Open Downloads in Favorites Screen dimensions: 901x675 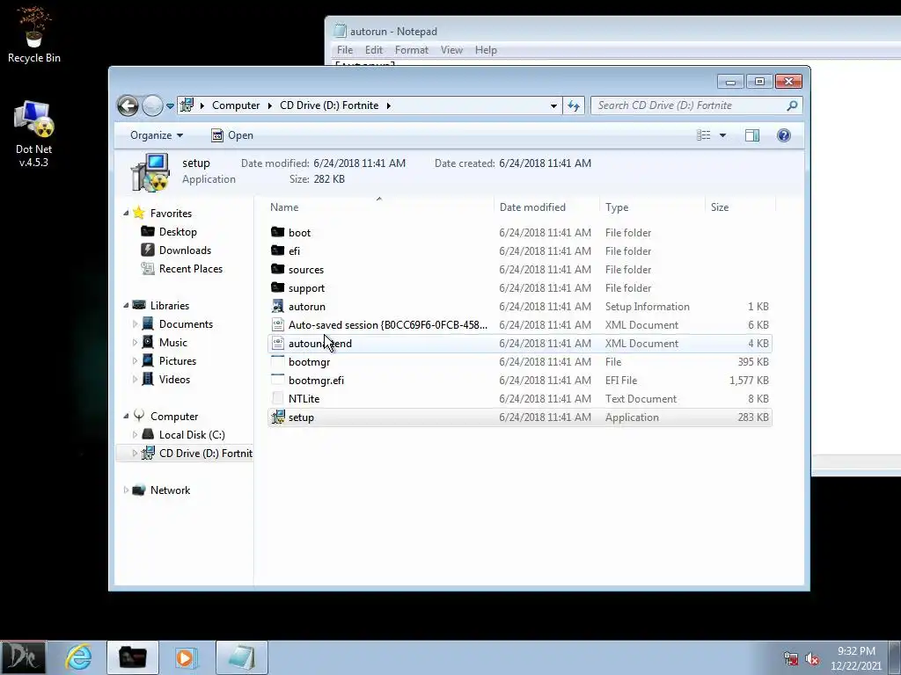(x=185, y=250)
